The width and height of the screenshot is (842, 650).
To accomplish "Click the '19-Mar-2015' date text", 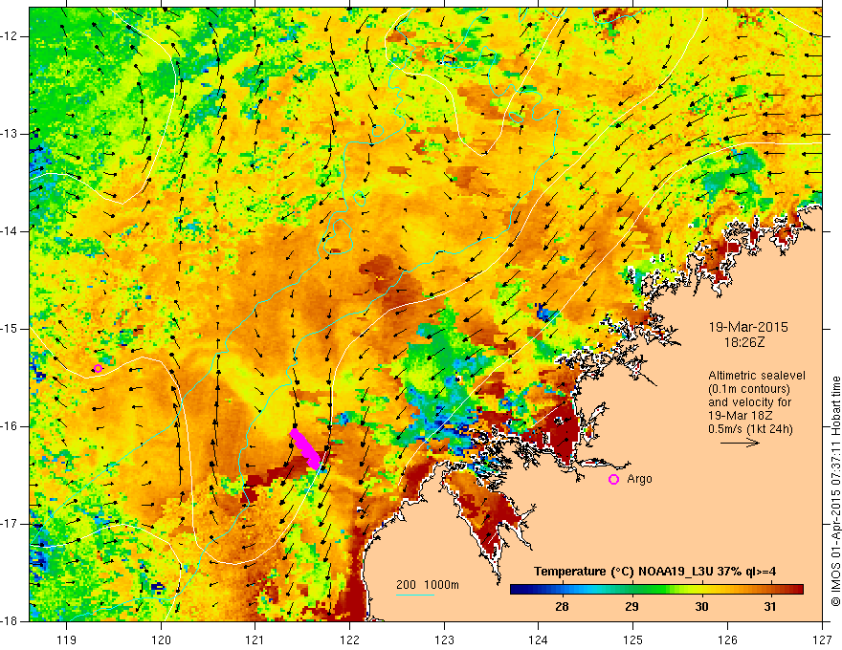I will [748, 327].
